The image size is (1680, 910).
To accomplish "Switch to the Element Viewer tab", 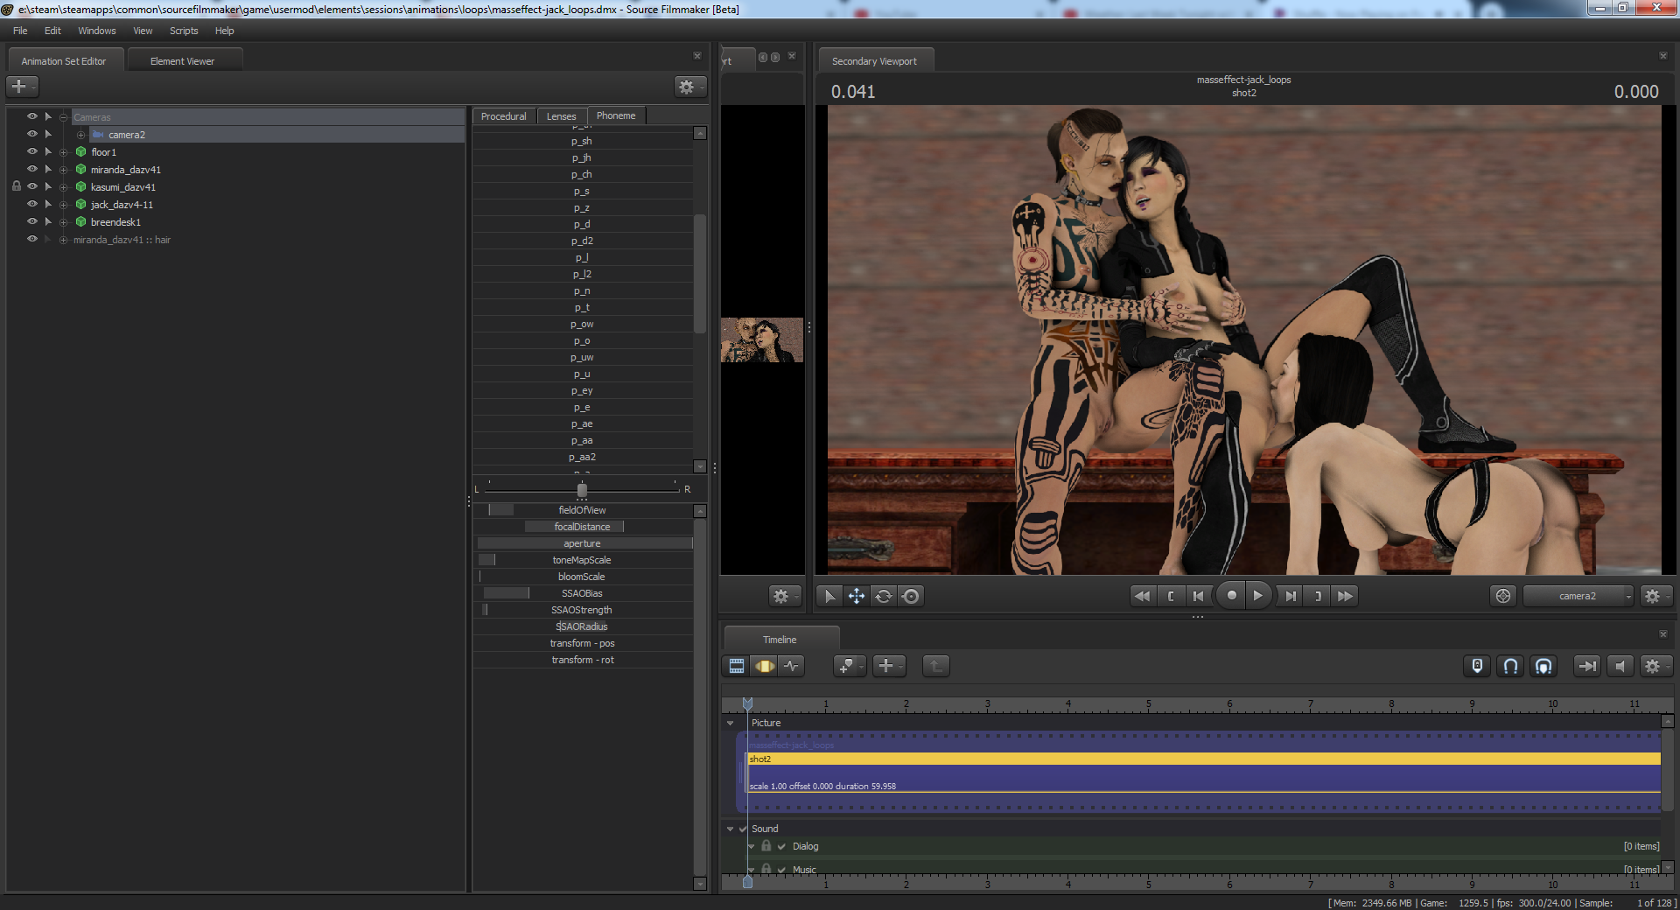I will tap(183, 61).
